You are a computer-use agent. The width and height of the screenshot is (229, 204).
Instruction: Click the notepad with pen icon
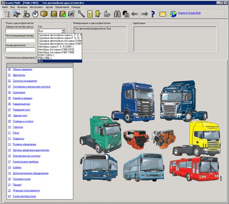point(72,14)
